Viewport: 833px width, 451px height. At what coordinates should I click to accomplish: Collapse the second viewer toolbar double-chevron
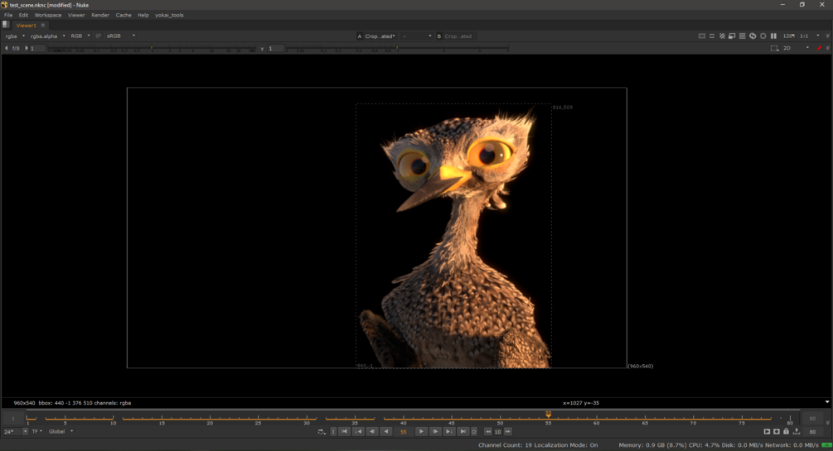pyautogui.click(x=828, y=48)
